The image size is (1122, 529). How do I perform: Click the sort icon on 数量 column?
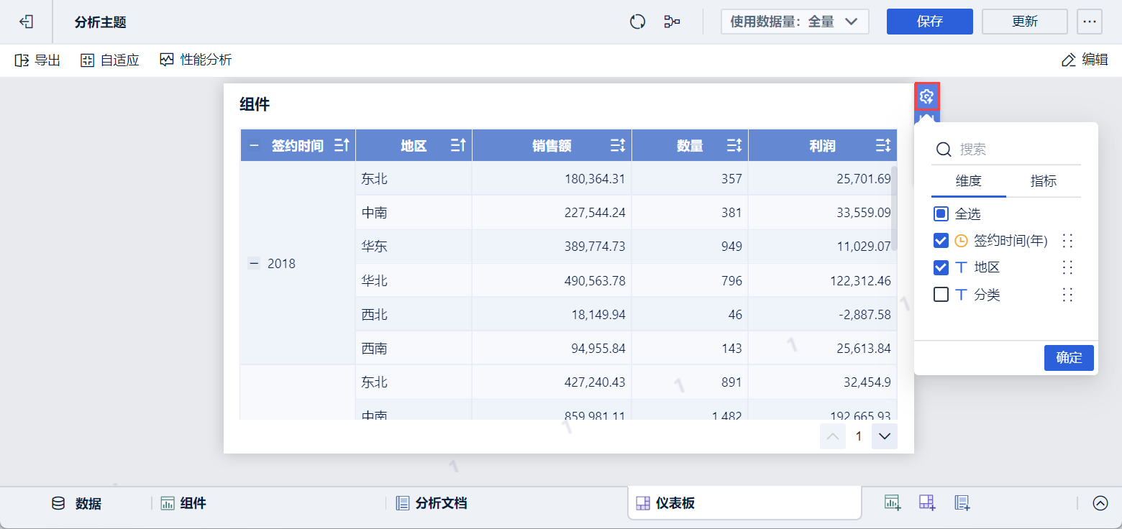[x=734, y=146]
